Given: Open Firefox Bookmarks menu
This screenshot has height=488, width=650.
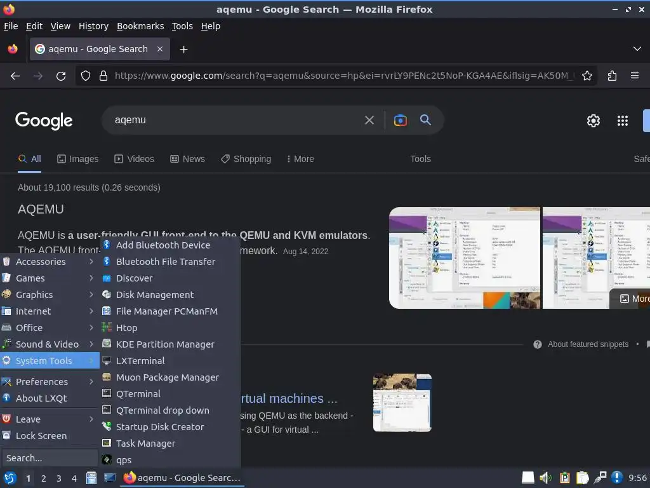Looking at the screenshot, I should (x=140, y=26).
